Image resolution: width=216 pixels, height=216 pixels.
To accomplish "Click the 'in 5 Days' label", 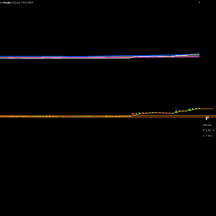I will point(207,136).
